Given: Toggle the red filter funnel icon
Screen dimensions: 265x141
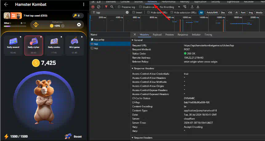Looking at the screenshot, I should (106, 7).
